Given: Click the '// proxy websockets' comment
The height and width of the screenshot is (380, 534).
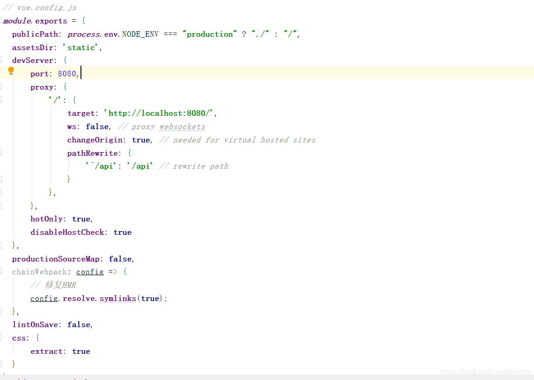Looking at the screenshot, I should coord(161,127).
